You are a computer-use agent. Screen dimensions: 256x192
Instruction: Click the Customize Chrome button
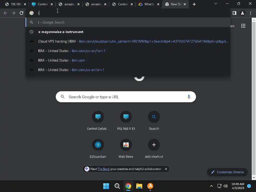[x=227, y=172]
